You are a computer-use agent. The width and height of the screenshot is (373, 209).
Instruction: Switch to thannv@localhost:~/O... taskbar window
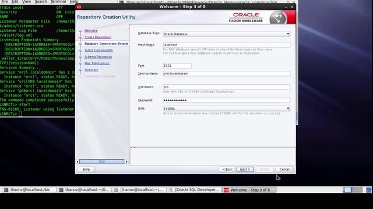pyautogui.click(x=84, y=190)
